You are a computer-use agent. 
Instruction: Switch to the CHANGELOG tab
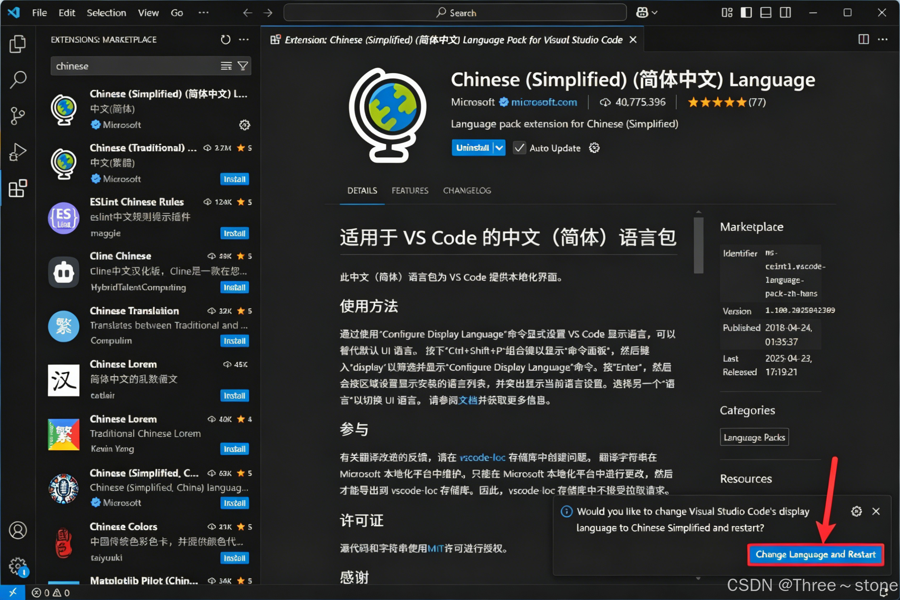[x=467, y=191]
